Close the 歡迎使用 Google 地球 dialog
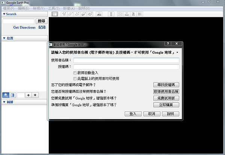The height and width of the screenshot is (155, 225). point(177,44)
